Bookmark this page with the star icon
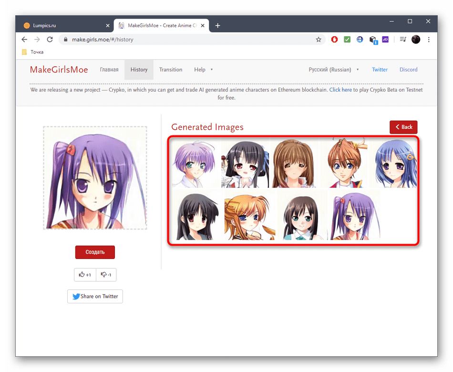 319,40
